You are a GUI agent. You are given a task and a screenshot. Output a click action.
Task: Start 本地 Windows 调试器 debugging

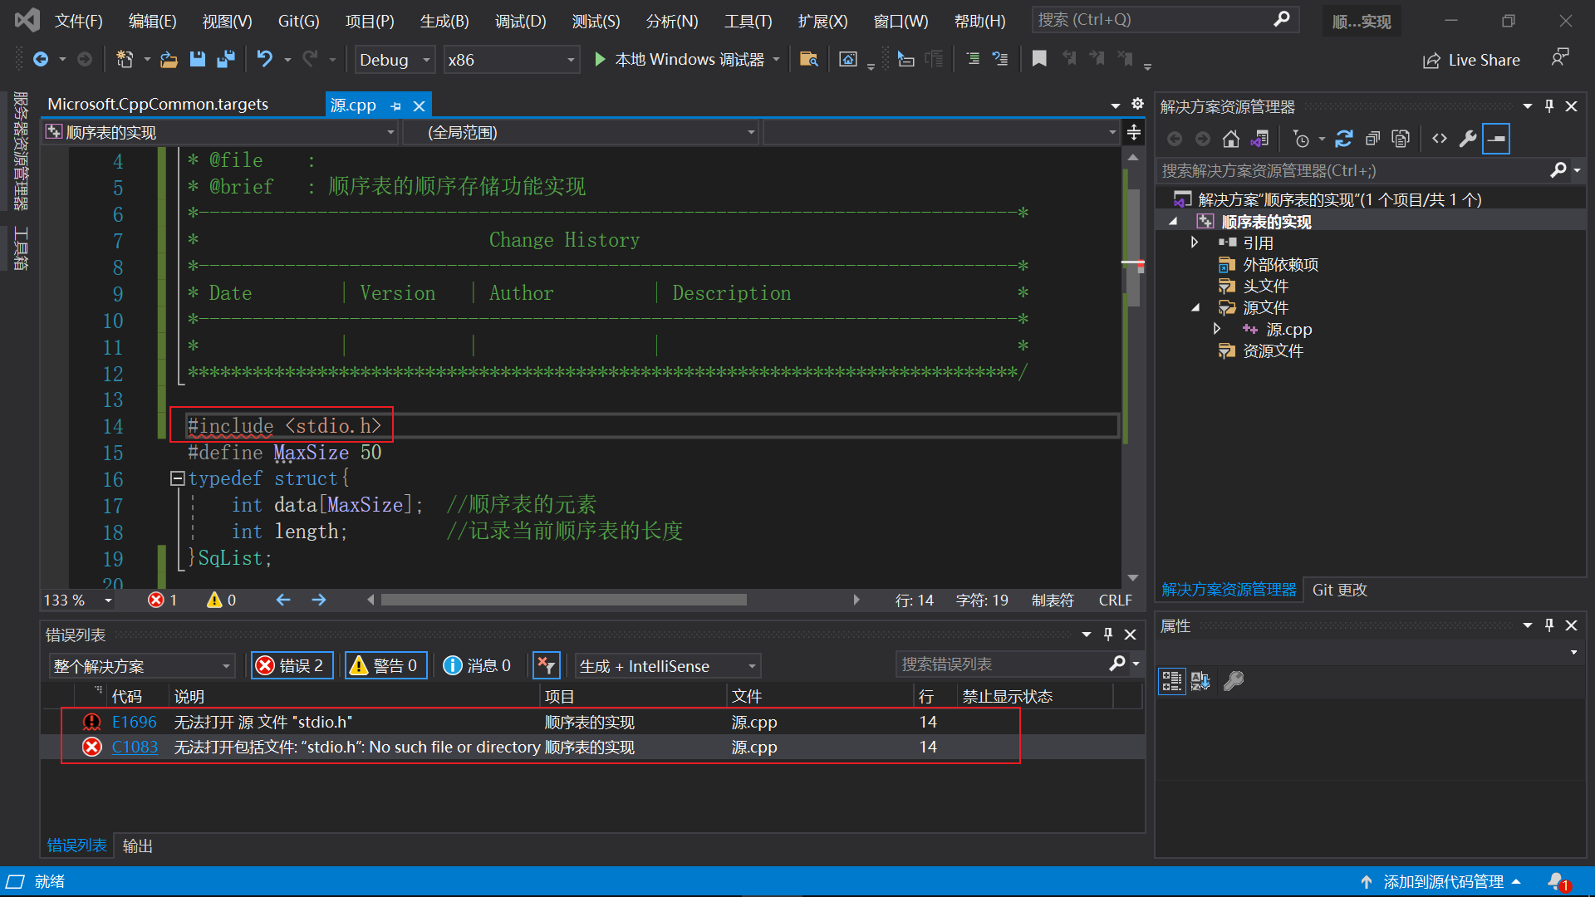[x=680, y=60]
